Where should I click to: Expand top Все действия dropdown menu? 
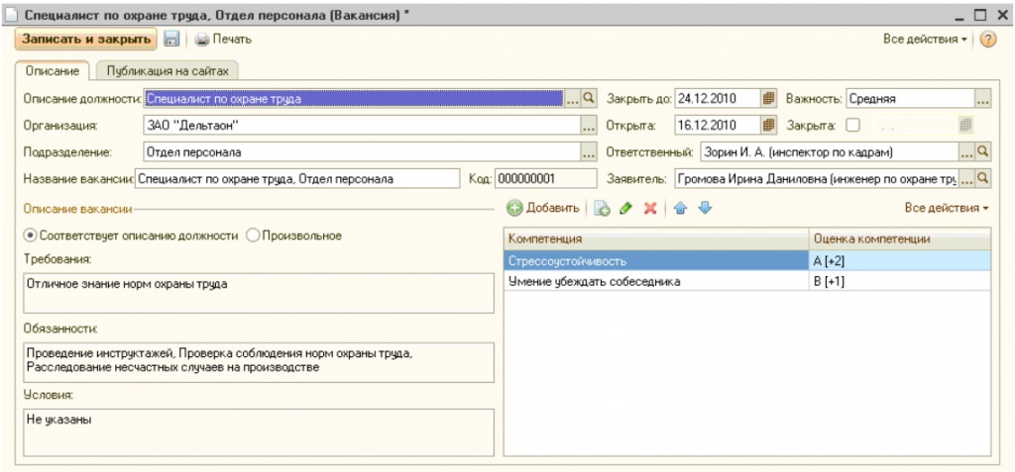pos(926,40)
